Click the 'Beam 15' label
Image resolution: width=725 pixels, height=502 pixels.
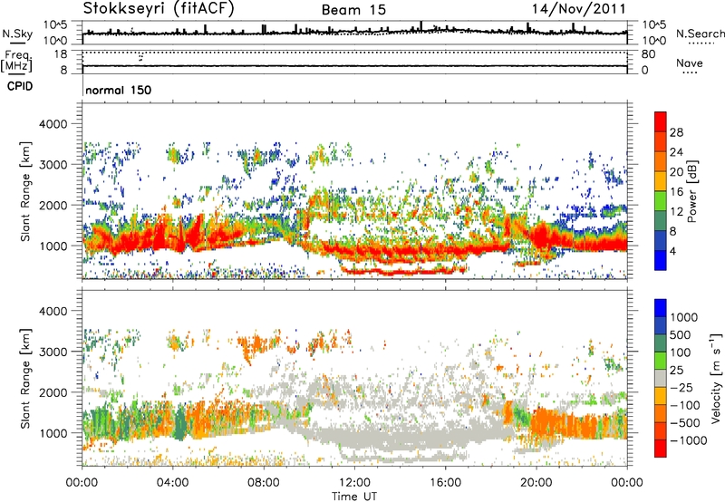click(353, 10)
